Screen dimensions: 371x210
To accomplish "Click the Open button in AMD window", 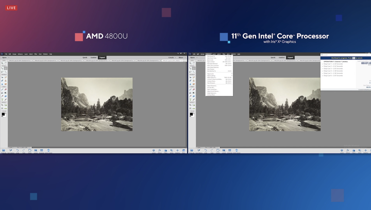I will [4, 58].
